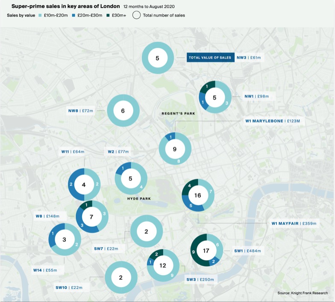Select the SW1 donut with 17 sales
The width and height of the screenshot is (335, 302).
206,251
